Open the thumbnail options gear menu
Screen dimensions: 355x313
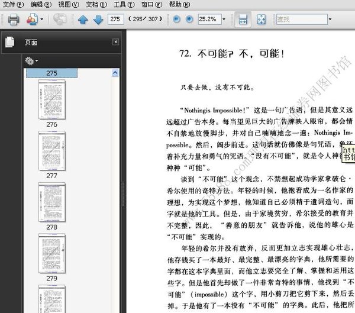pos(30,60)
